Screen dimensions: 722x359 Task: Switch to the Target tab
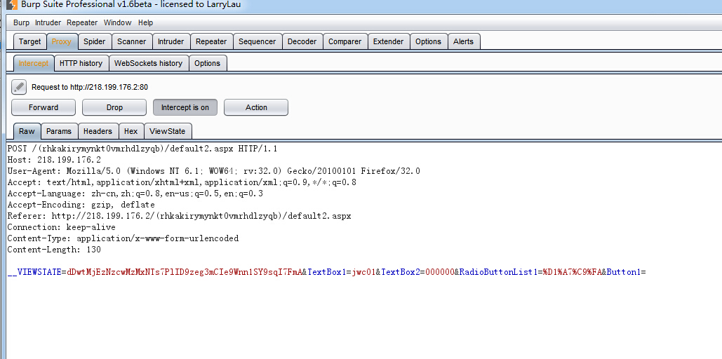pyautogui.click(x=30, y=41)
